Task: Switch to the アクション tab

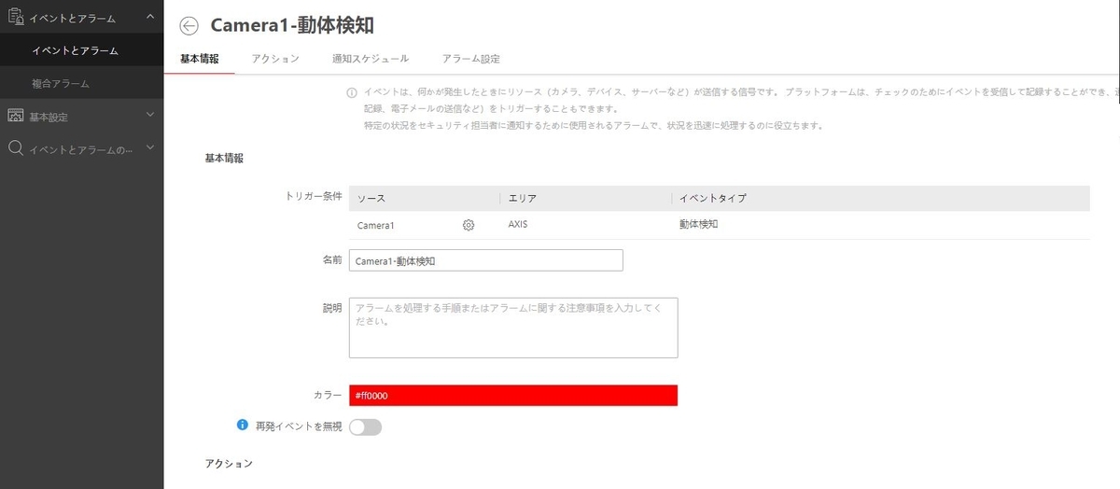Action: click(x=275, y=59)
